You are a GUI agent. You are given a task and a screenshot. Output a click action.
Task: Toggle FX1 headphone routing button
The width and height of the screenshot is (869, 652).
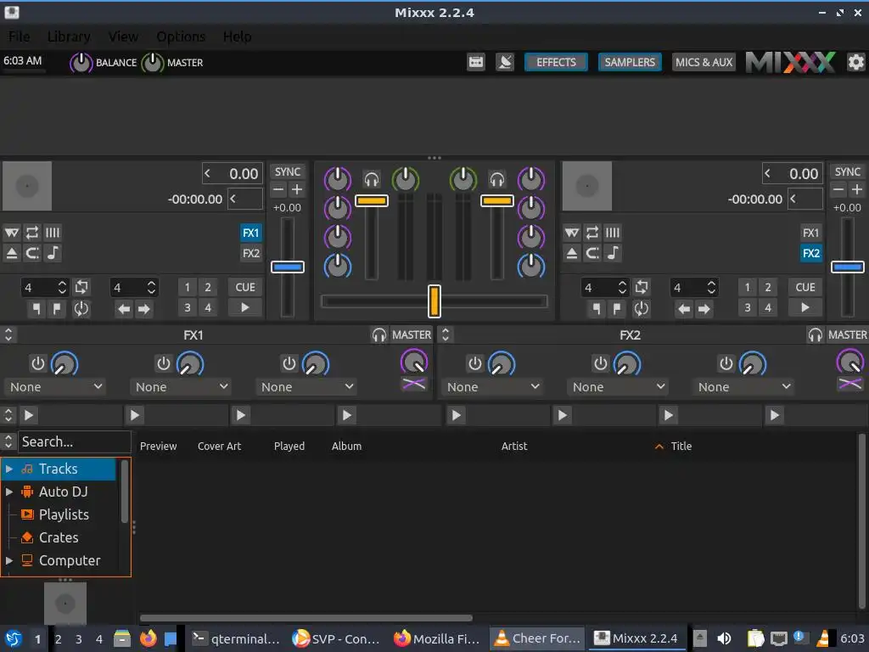coord(379,334)
